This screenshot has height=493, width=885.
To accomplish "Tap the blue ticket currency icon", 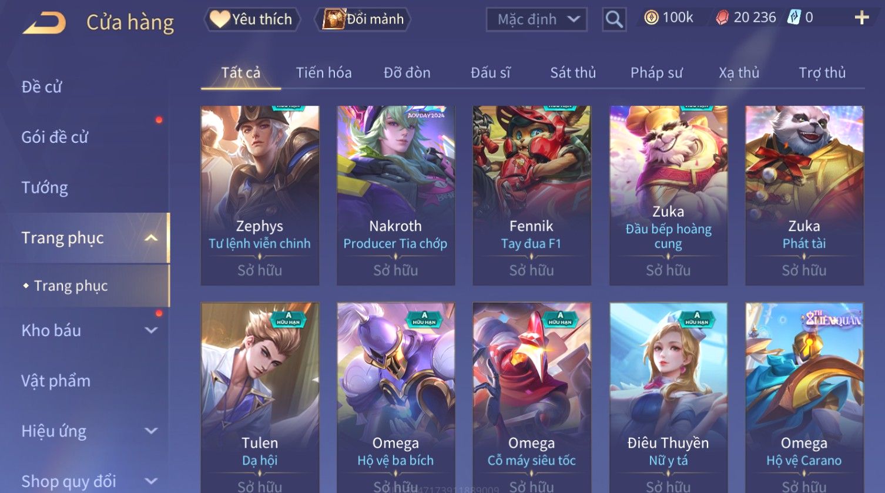I will pyautogui.click(x=794, y=18).
